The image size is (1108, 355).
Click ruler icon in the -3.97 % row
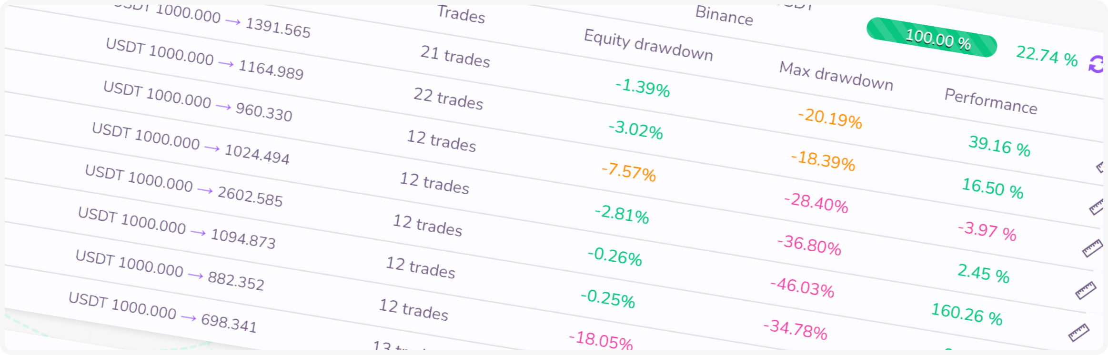1092,248
